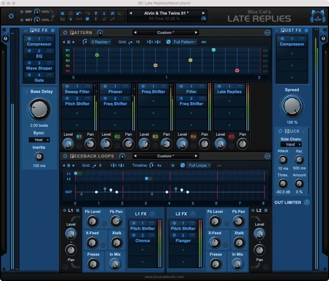329x281 pixels.
Task: Click the Custom pattern preset label
Action: (165, 32)
